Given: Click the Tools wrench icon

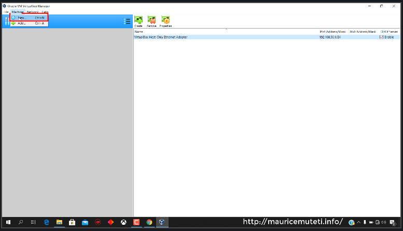Looking at the screenshot, I should 6,21.
